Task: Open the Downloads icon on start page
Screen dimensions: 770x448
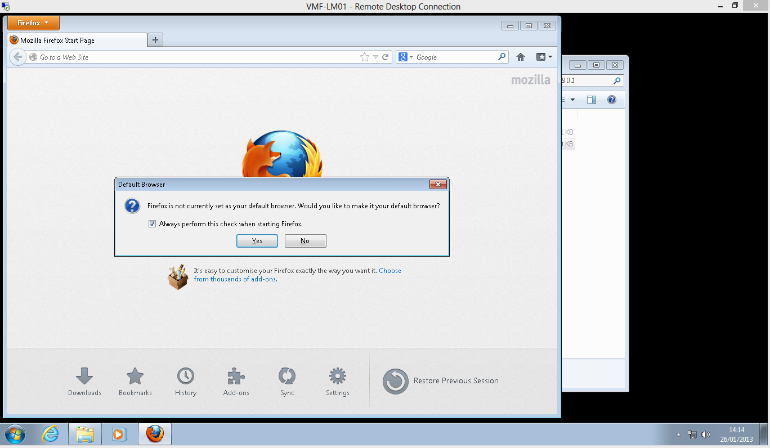Action: (x=84, y=377)
